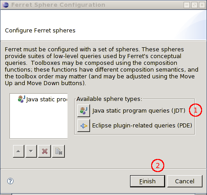The image size is (207, 195).
Task: Add the Java static program queries sphere
Action: click(84, 111)
